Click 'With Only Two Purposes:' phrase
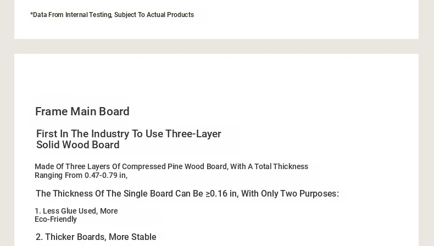The width and height of the screenshot is (434, 246). click(x=290, y=193)
